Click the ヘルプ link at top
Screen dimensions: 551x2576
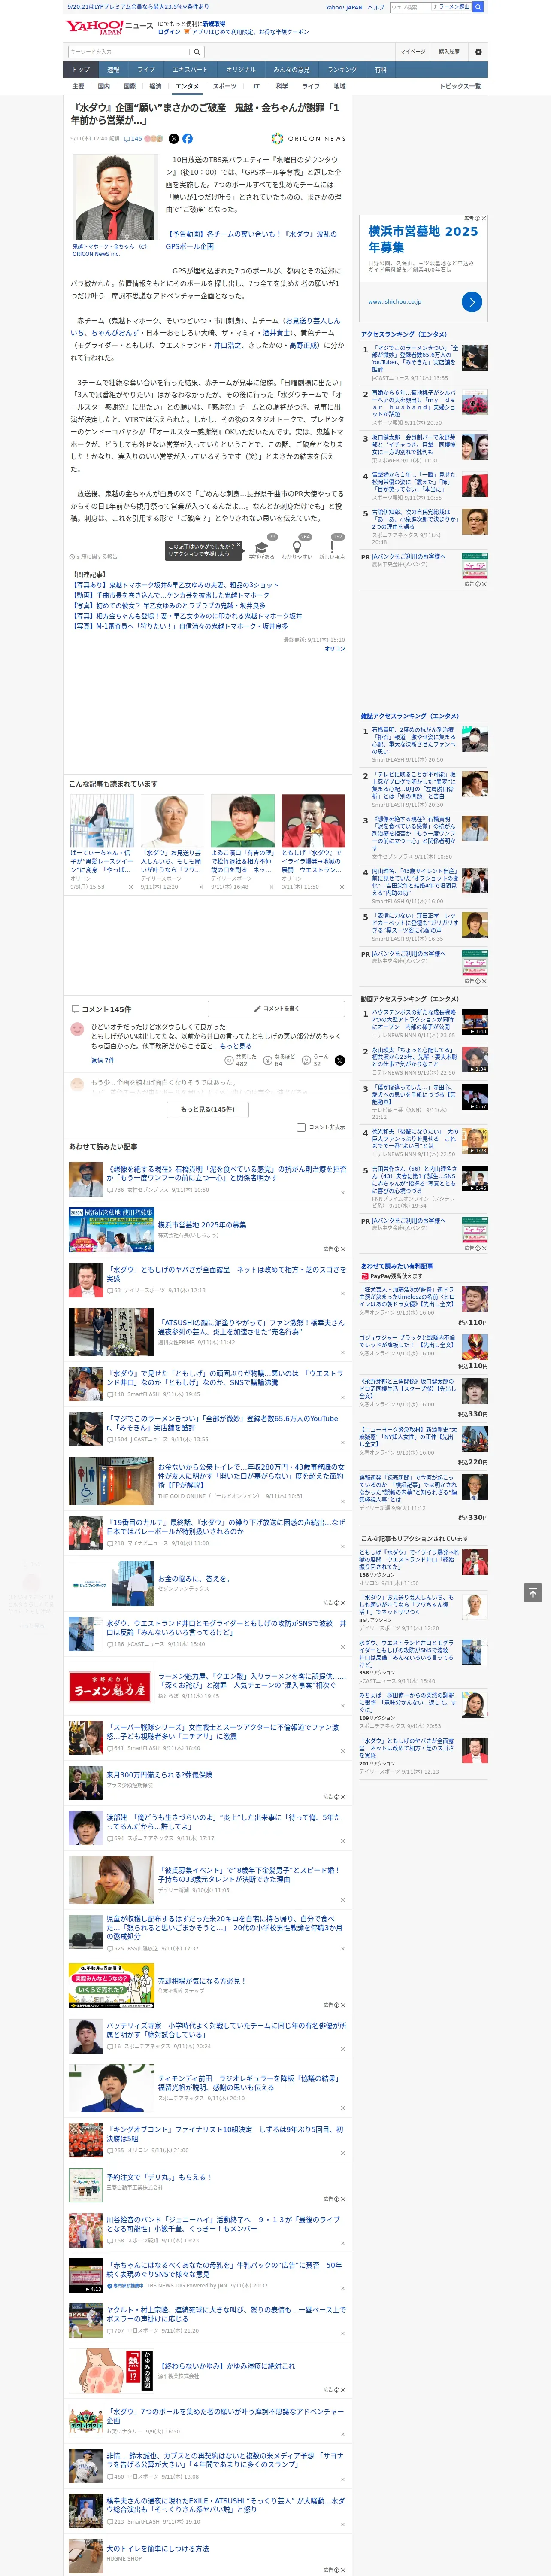coord(376,7)
